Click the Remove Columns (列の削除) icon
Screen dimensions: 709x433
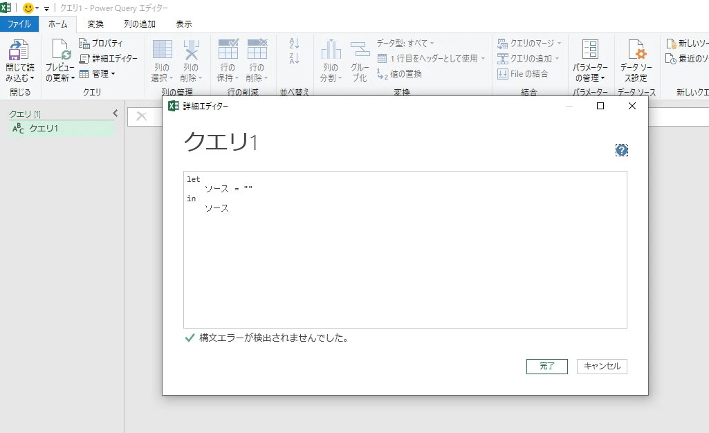pyautogui.click(x=192, y=49)
